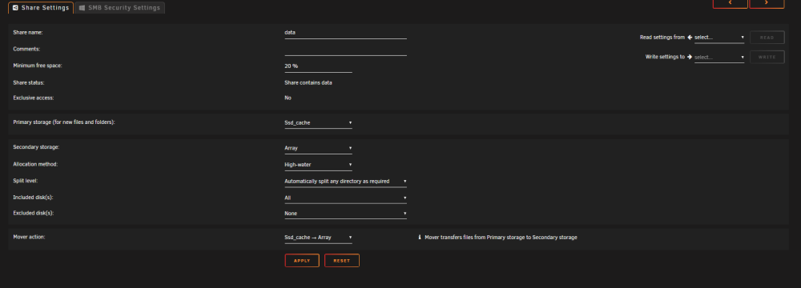Open the Secondary storage Array dropdown
Screen dimensions: 801x288
[318, 149]
